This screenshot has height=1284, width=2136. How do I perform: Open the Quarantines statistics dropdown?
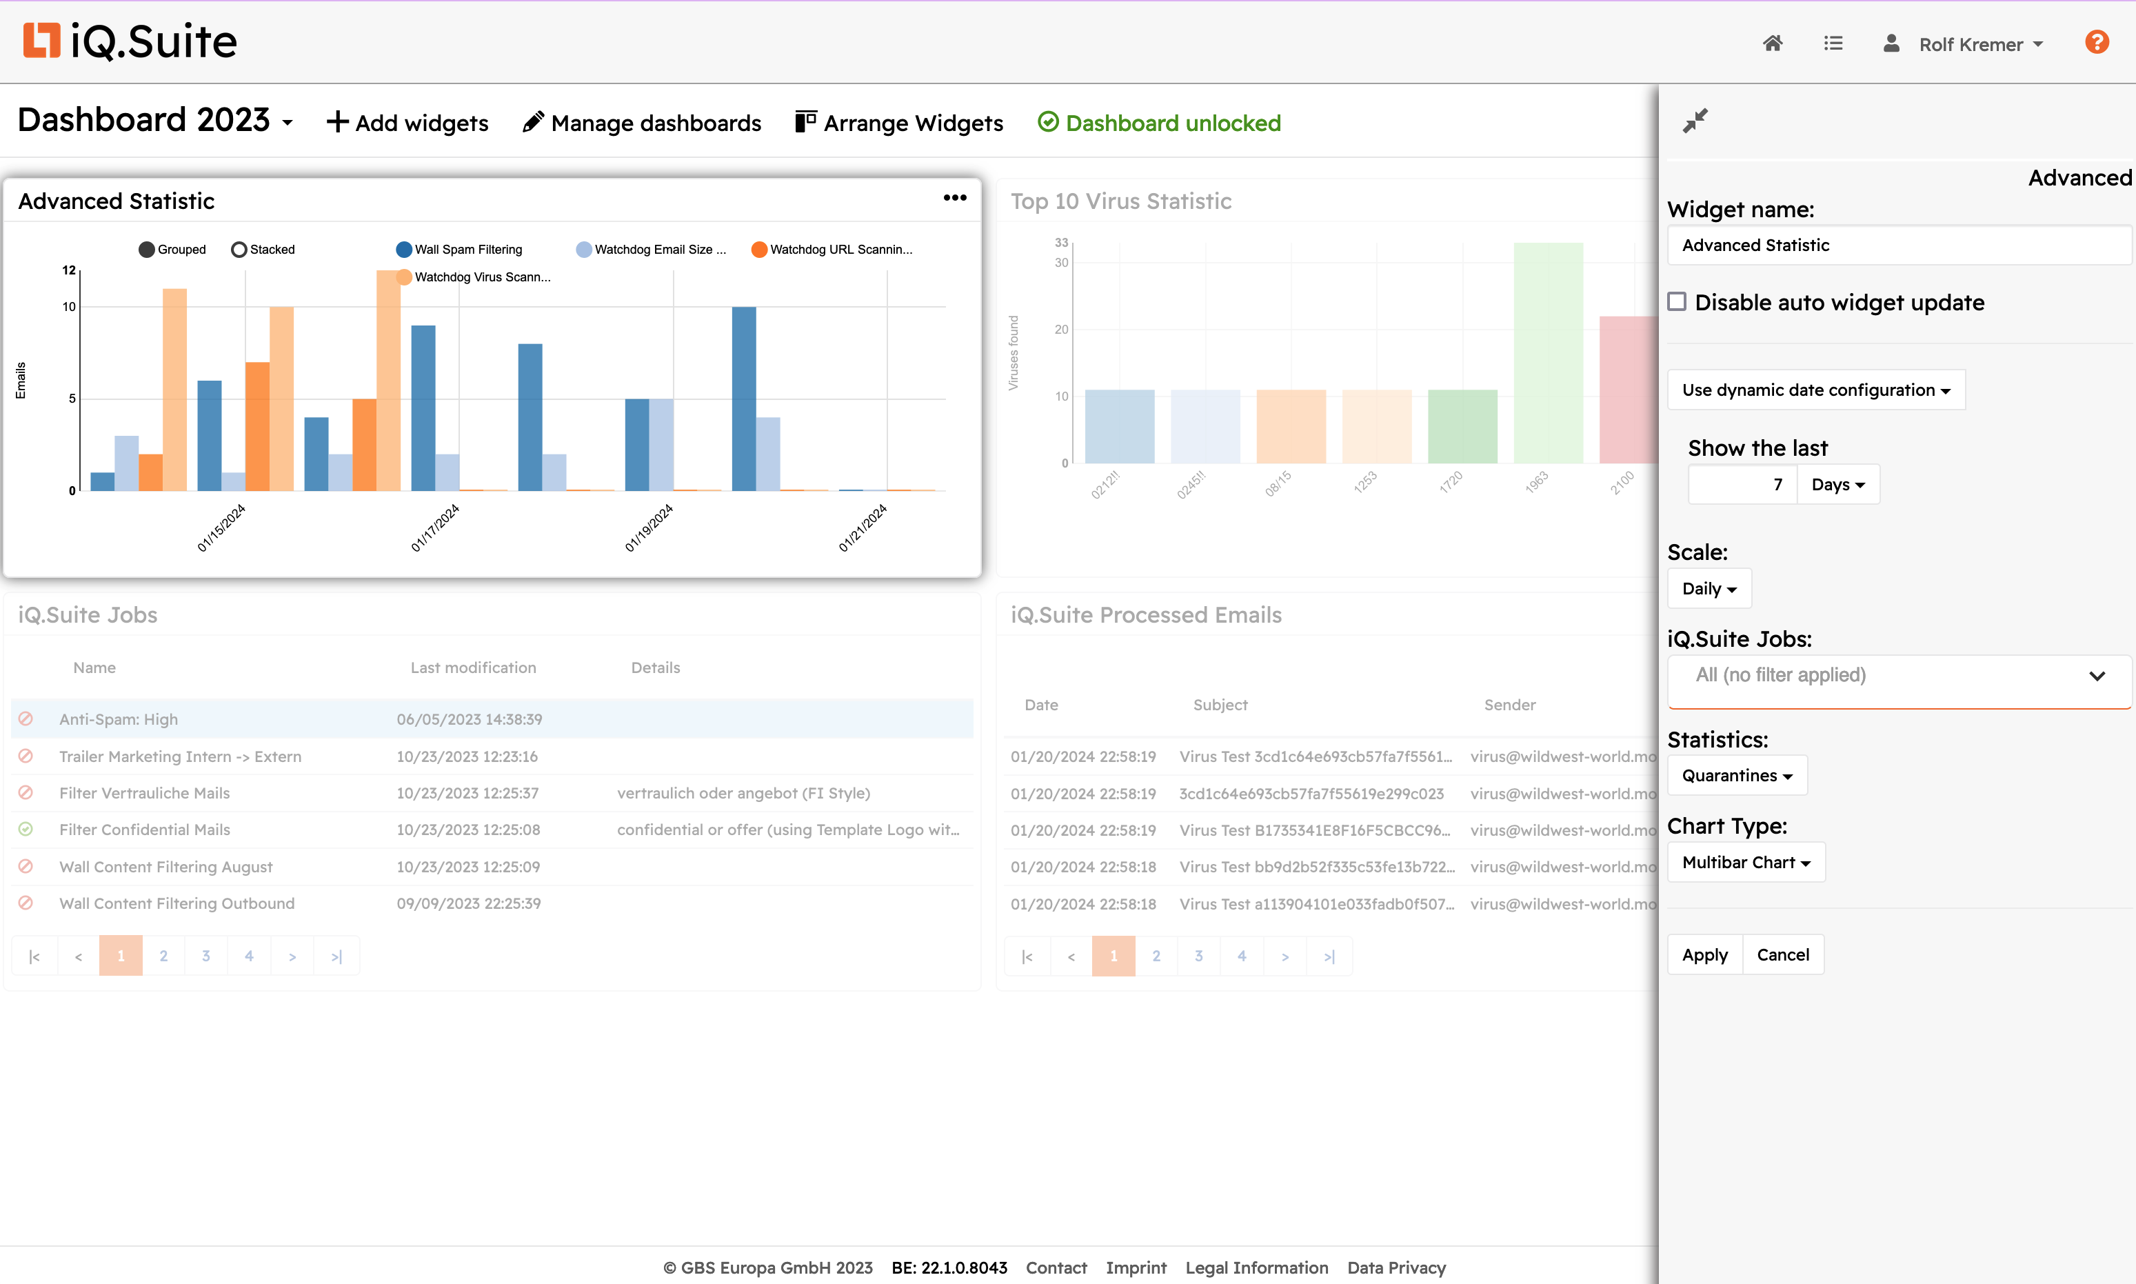tap(1736, 775)
